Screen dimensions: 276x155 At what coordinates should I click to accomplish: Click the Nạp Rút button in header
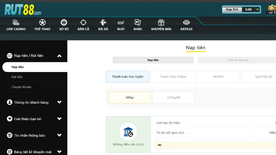point(232,10)
